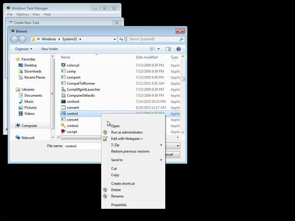Click the change view icon
Image resolution: width=295 pixels, height=221 pixels.
(152, 49)
